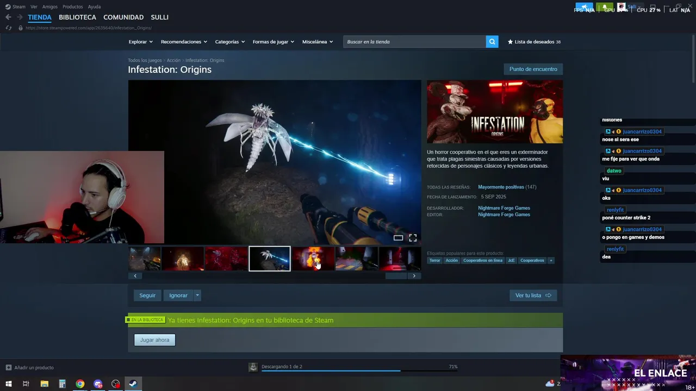Image resolution: width=696 pixels, height=391 pixels.
Task: Focus the Buscar en la tienda field
Action: point(414,42)
